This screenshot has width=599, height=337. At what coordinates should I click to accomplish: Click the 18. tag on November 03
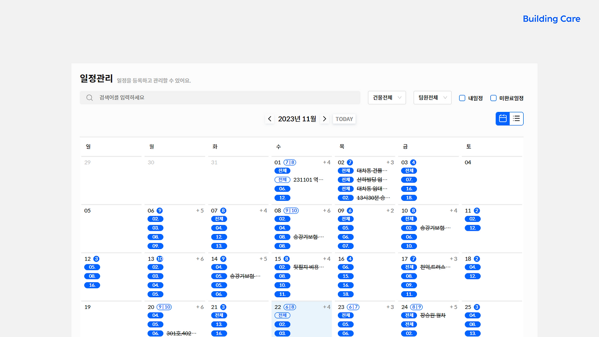coord(409,198)
